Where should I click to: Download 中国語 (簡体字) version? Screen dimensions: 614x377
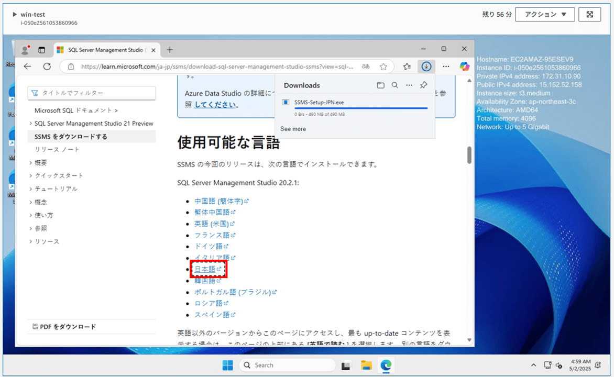coord(221,201)
